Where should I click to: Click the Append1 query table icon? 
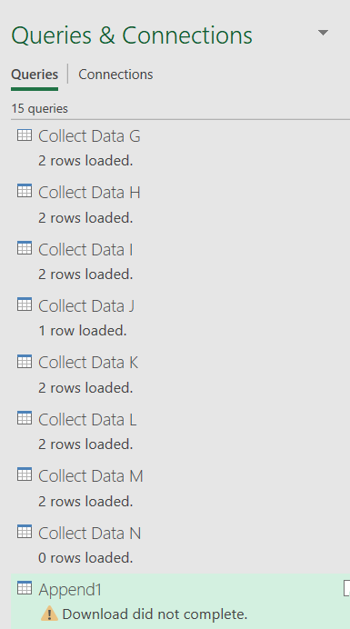[x=24, y=588]
